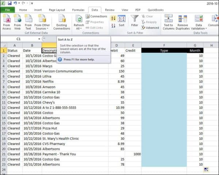Click Edit Links option
This screenshot has height=175, width=219.
[x=94, y=28]
